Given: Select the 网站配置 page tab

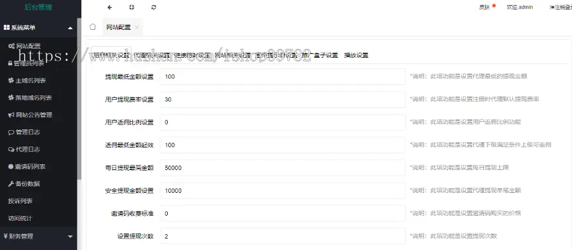Looking at the screenshot, I should (119, 27).
